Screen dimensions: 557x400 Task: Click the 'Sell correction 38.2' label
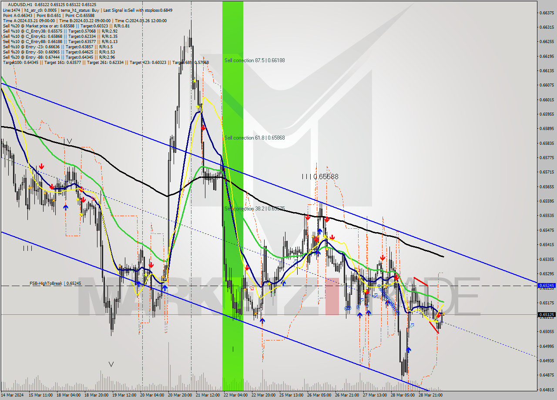[x=255, y=209]
